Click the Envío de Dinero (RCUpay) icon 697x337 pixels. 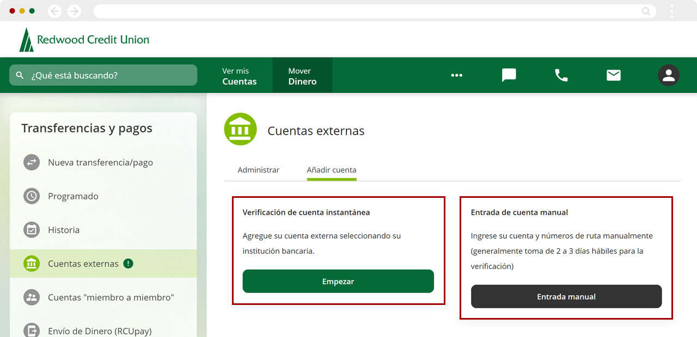point(32,330)
